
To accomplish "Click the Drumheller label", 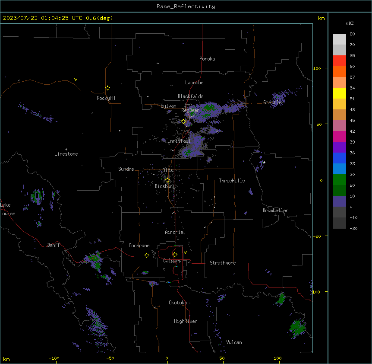I will 275,211.
